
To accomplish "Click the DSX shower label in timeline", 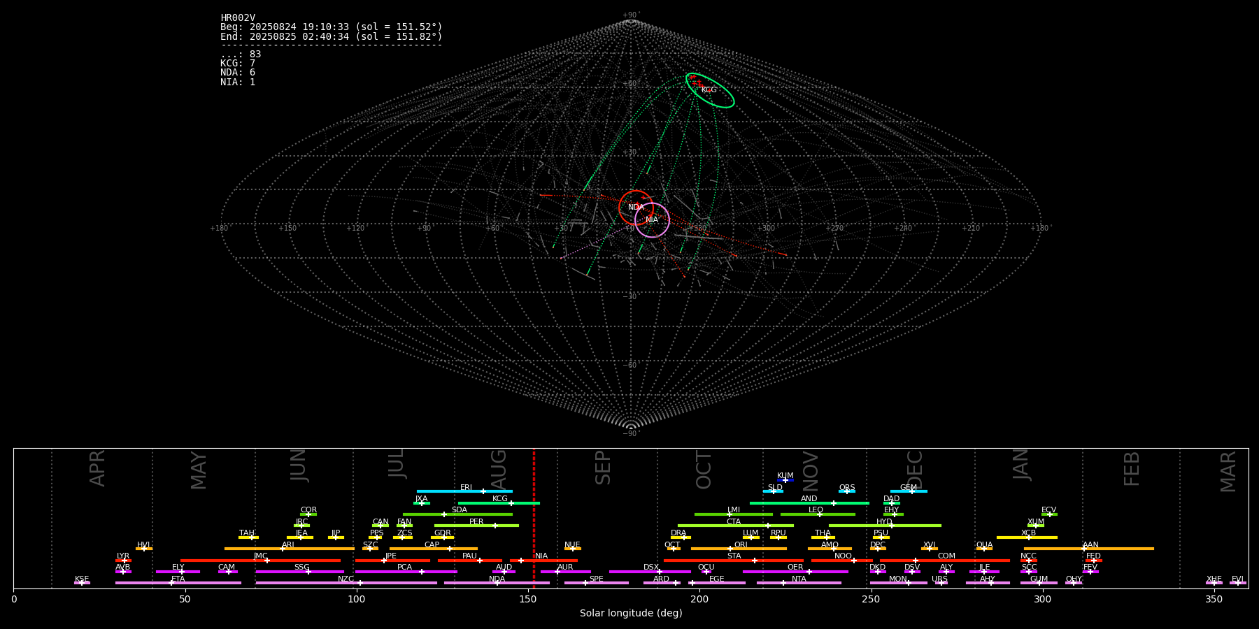I will pyautogui.click(x=651, y=567).
